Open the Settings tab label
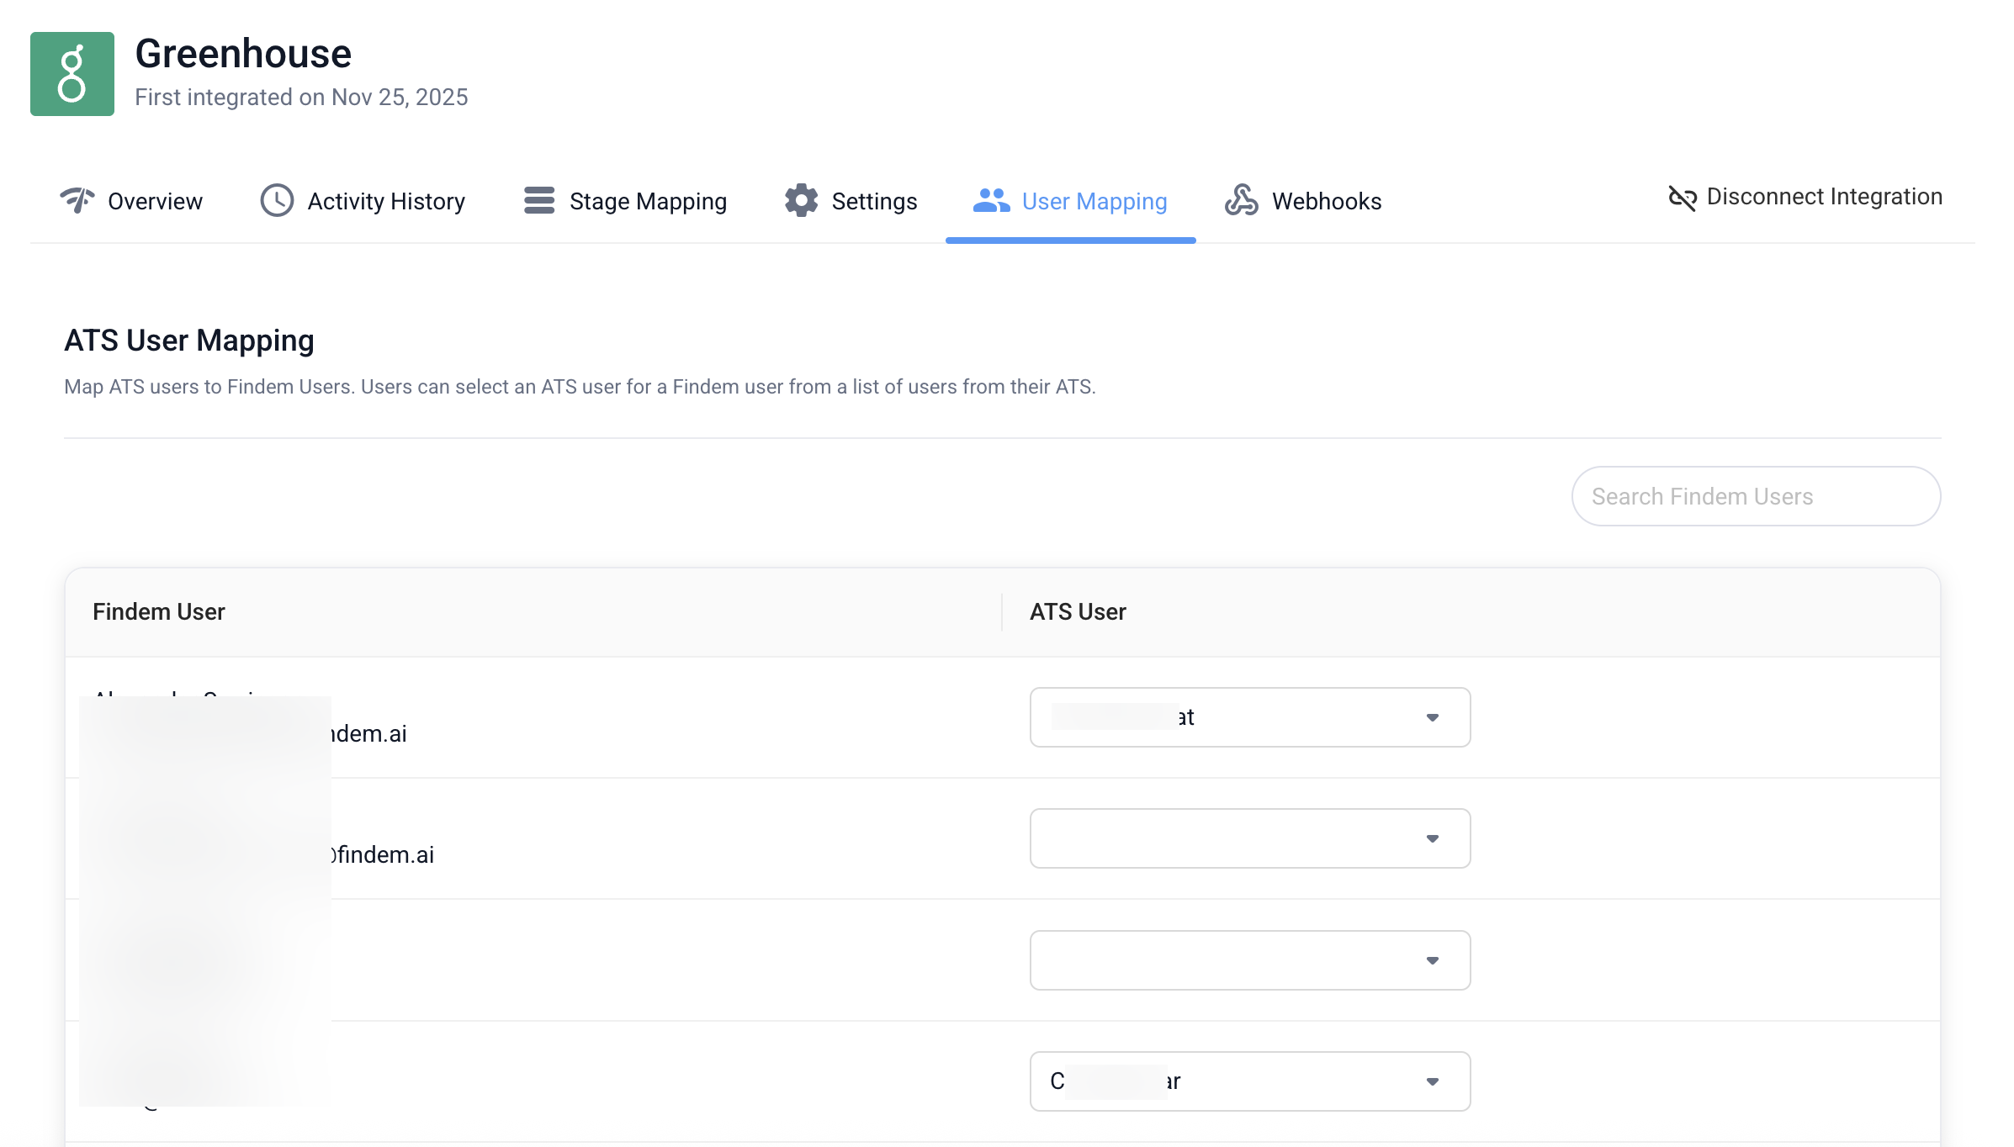The width and height of the screenshot is (2014, 1147). pos(874,201)
